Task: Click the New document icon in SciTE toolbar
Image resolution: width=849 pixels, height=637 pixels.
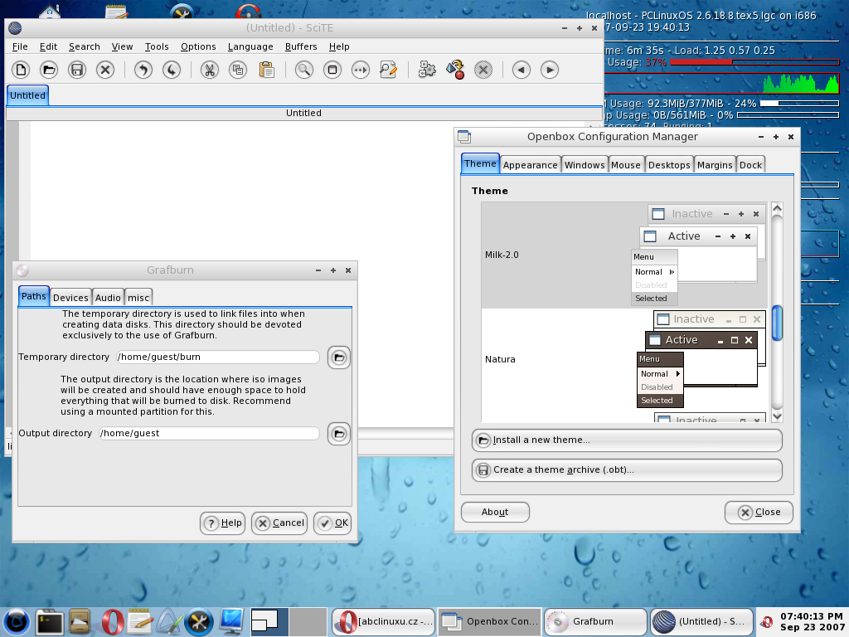Action: tap(21, 70)
